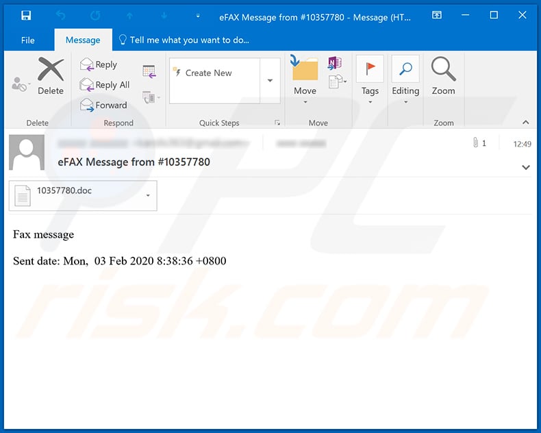Maximize the message window

[494, 15]
